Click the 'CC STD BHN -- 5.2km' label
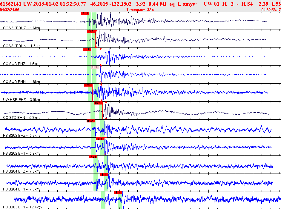 [x=21, y=118]
